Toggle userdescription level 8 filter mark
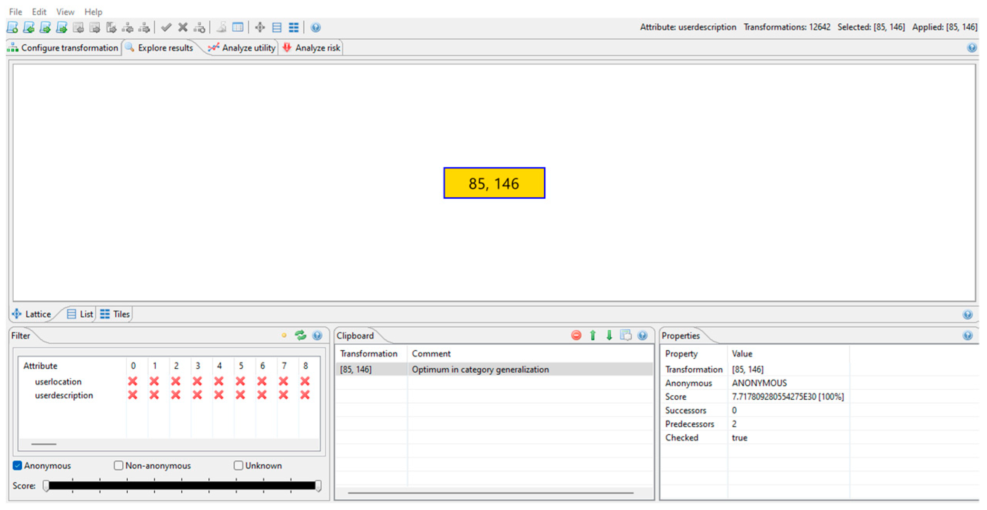The height and width of the screenshot is (510, 987). coord(305,395)
